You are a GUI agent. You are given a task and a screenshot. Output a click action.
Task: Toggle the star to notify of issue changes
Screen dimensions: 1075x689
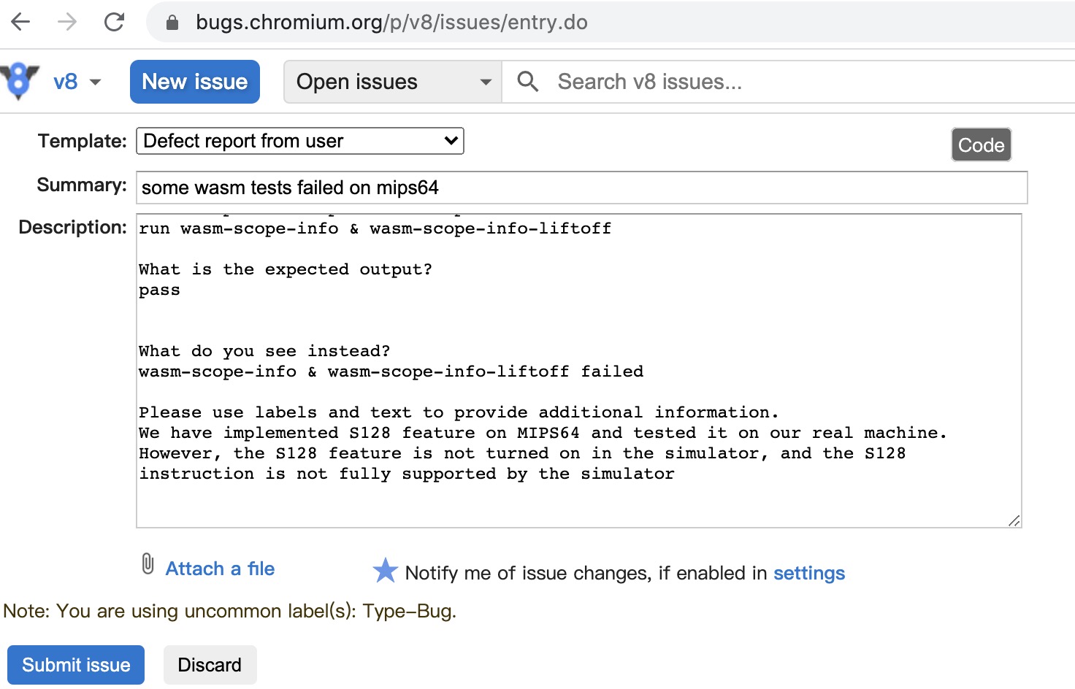tap(385, 571)
